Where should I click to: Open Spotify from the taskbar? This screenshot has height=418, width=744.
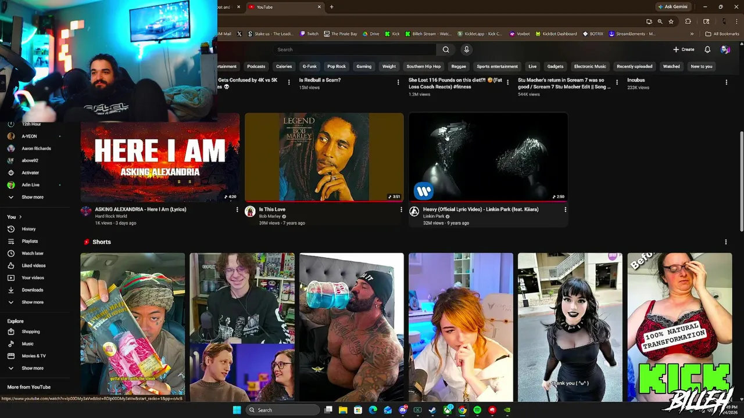(x=477, y=410)
